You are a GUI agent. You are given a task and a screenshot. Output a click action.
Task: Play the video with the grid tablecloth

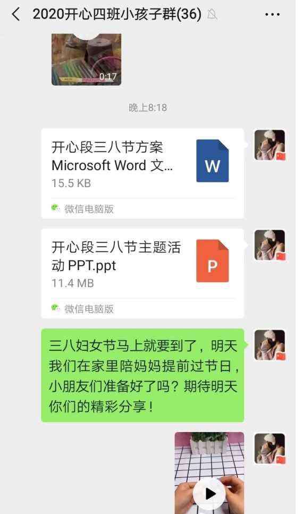pos(209,473)
